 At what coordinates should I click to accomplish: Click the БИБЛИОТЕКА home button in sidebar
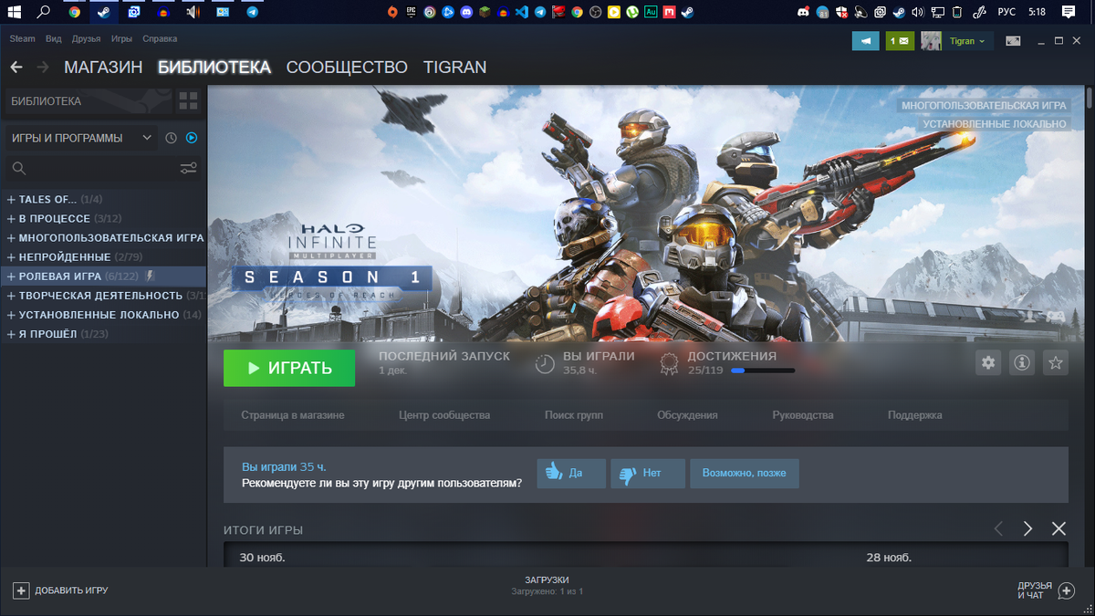(88, 100)
